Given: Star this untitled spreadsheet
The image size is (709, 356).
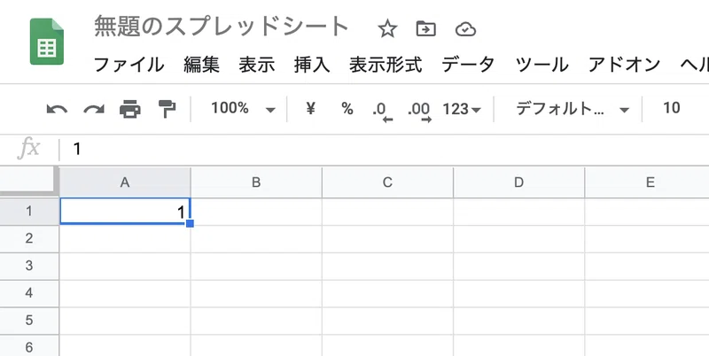Looking at the screenshot, I should tap(387, 30).
